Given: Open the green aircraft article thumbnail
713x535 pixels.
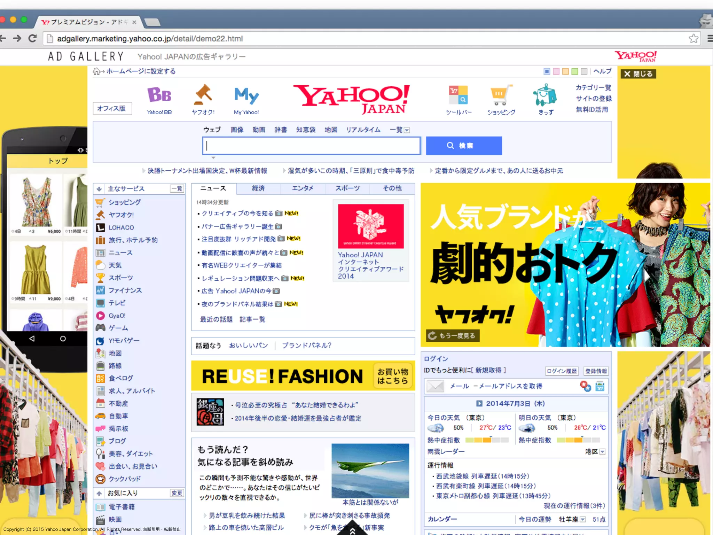Looking at the screenshot, I should click(370, 471).
